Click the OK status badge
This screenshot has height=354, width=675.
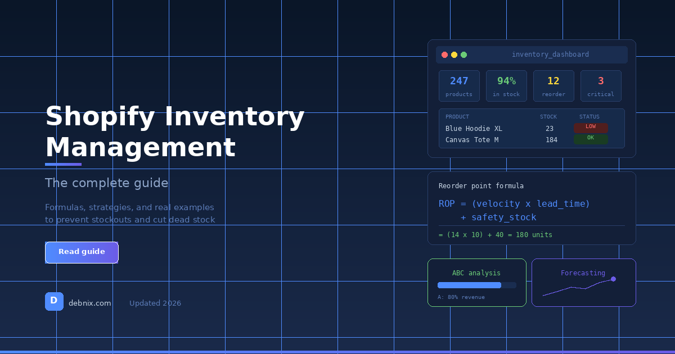tap(591, 139)
